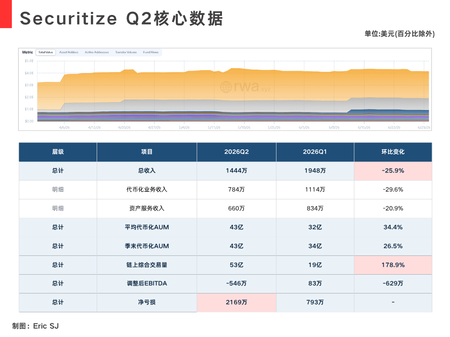Click the '-25.9%' highlighted cell

point(393,171)
